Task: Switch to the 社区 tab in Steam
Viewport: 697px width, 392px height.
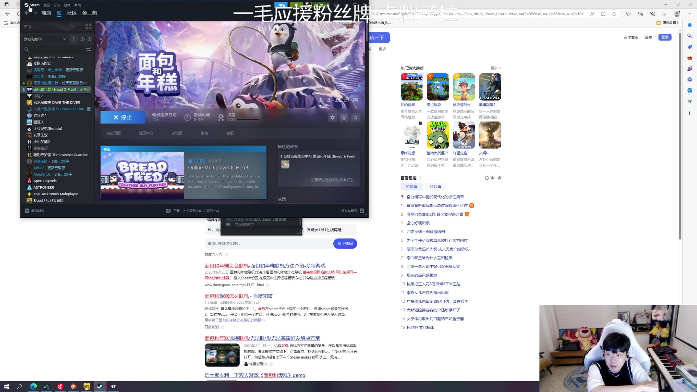Action: click(71, 13)
